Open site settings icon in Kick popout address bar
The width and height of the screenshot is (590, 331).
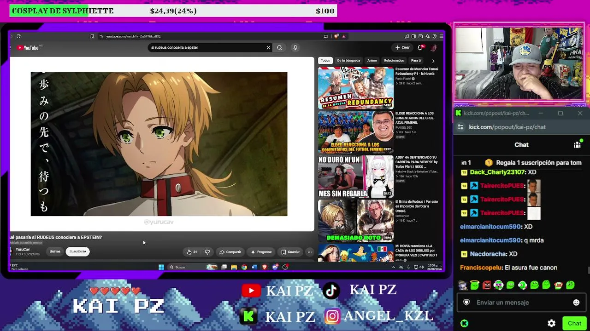(x=461, y=127)
